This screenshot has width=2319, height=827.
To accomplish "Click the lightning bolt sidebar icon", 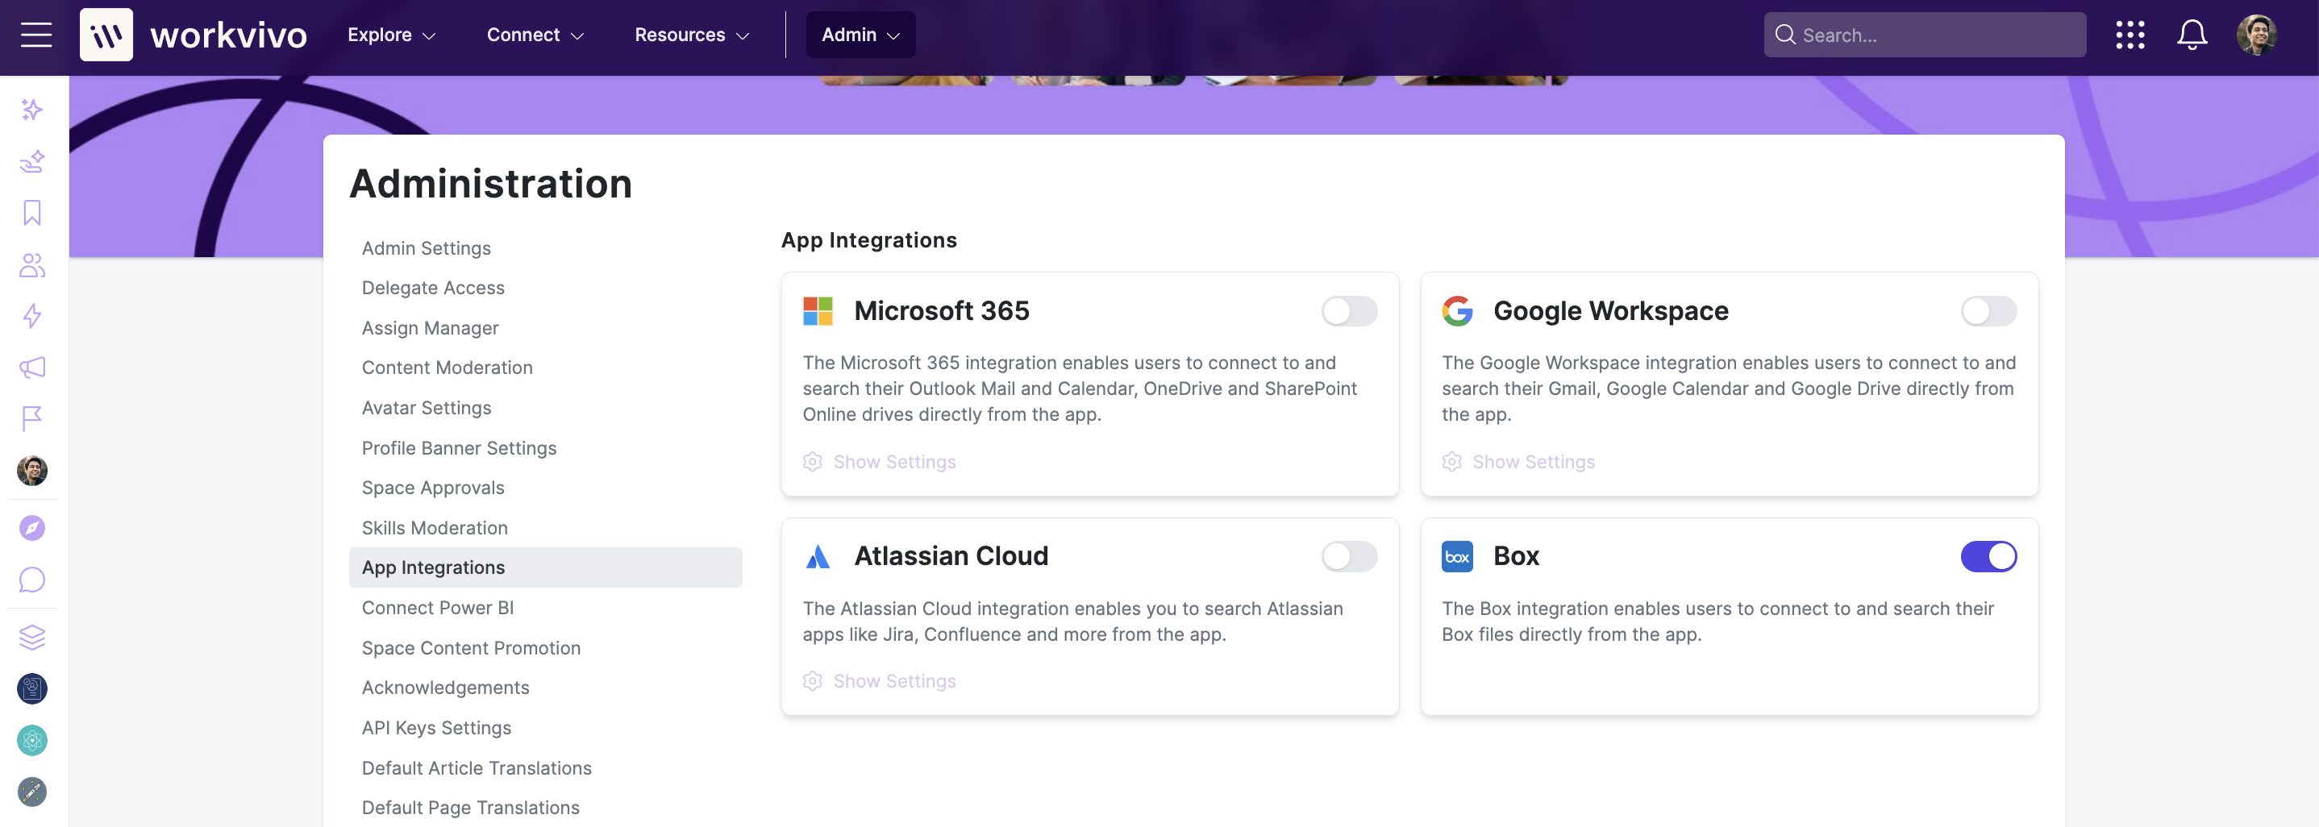I will point(32,316).
